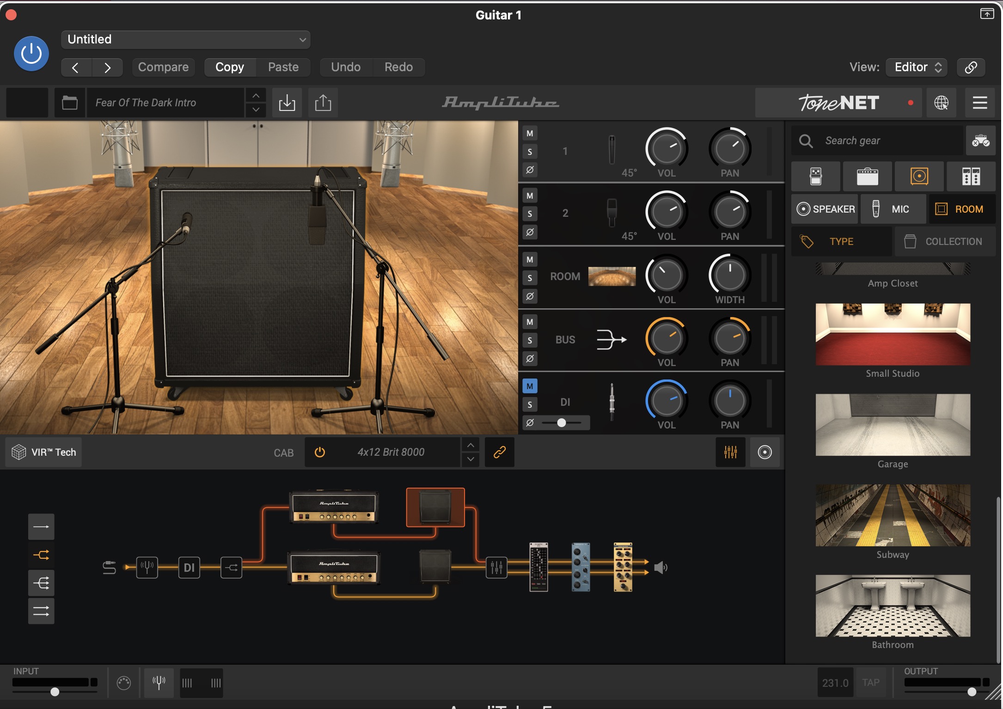Image resolution: width=1003 pixels, height=709 pixels.
Task: Unmute the DI channel
Action: (530, 386)
